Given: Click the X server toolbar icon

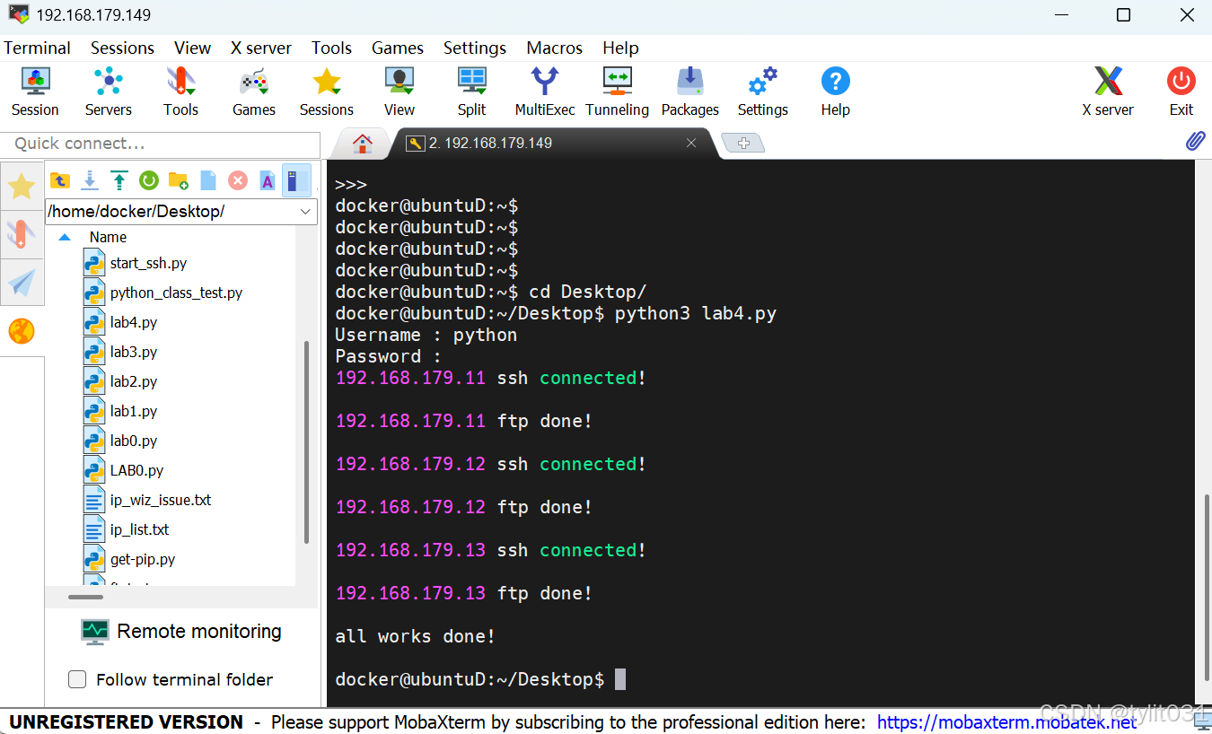Looking at the screenshot, I should coord(1108,92).
